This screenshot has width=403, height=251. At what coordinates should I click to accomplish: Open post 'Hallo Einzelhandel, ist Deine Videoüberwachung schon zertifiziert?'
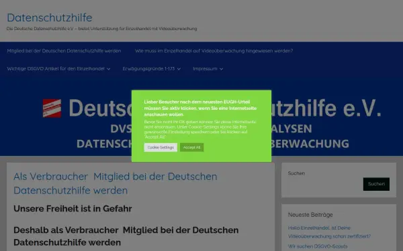[x=329, y=232]
